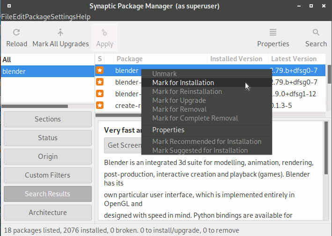The width and height of the screenshot is (332, 236).
Task: Select All in the filter list
Action: [48, 60]
